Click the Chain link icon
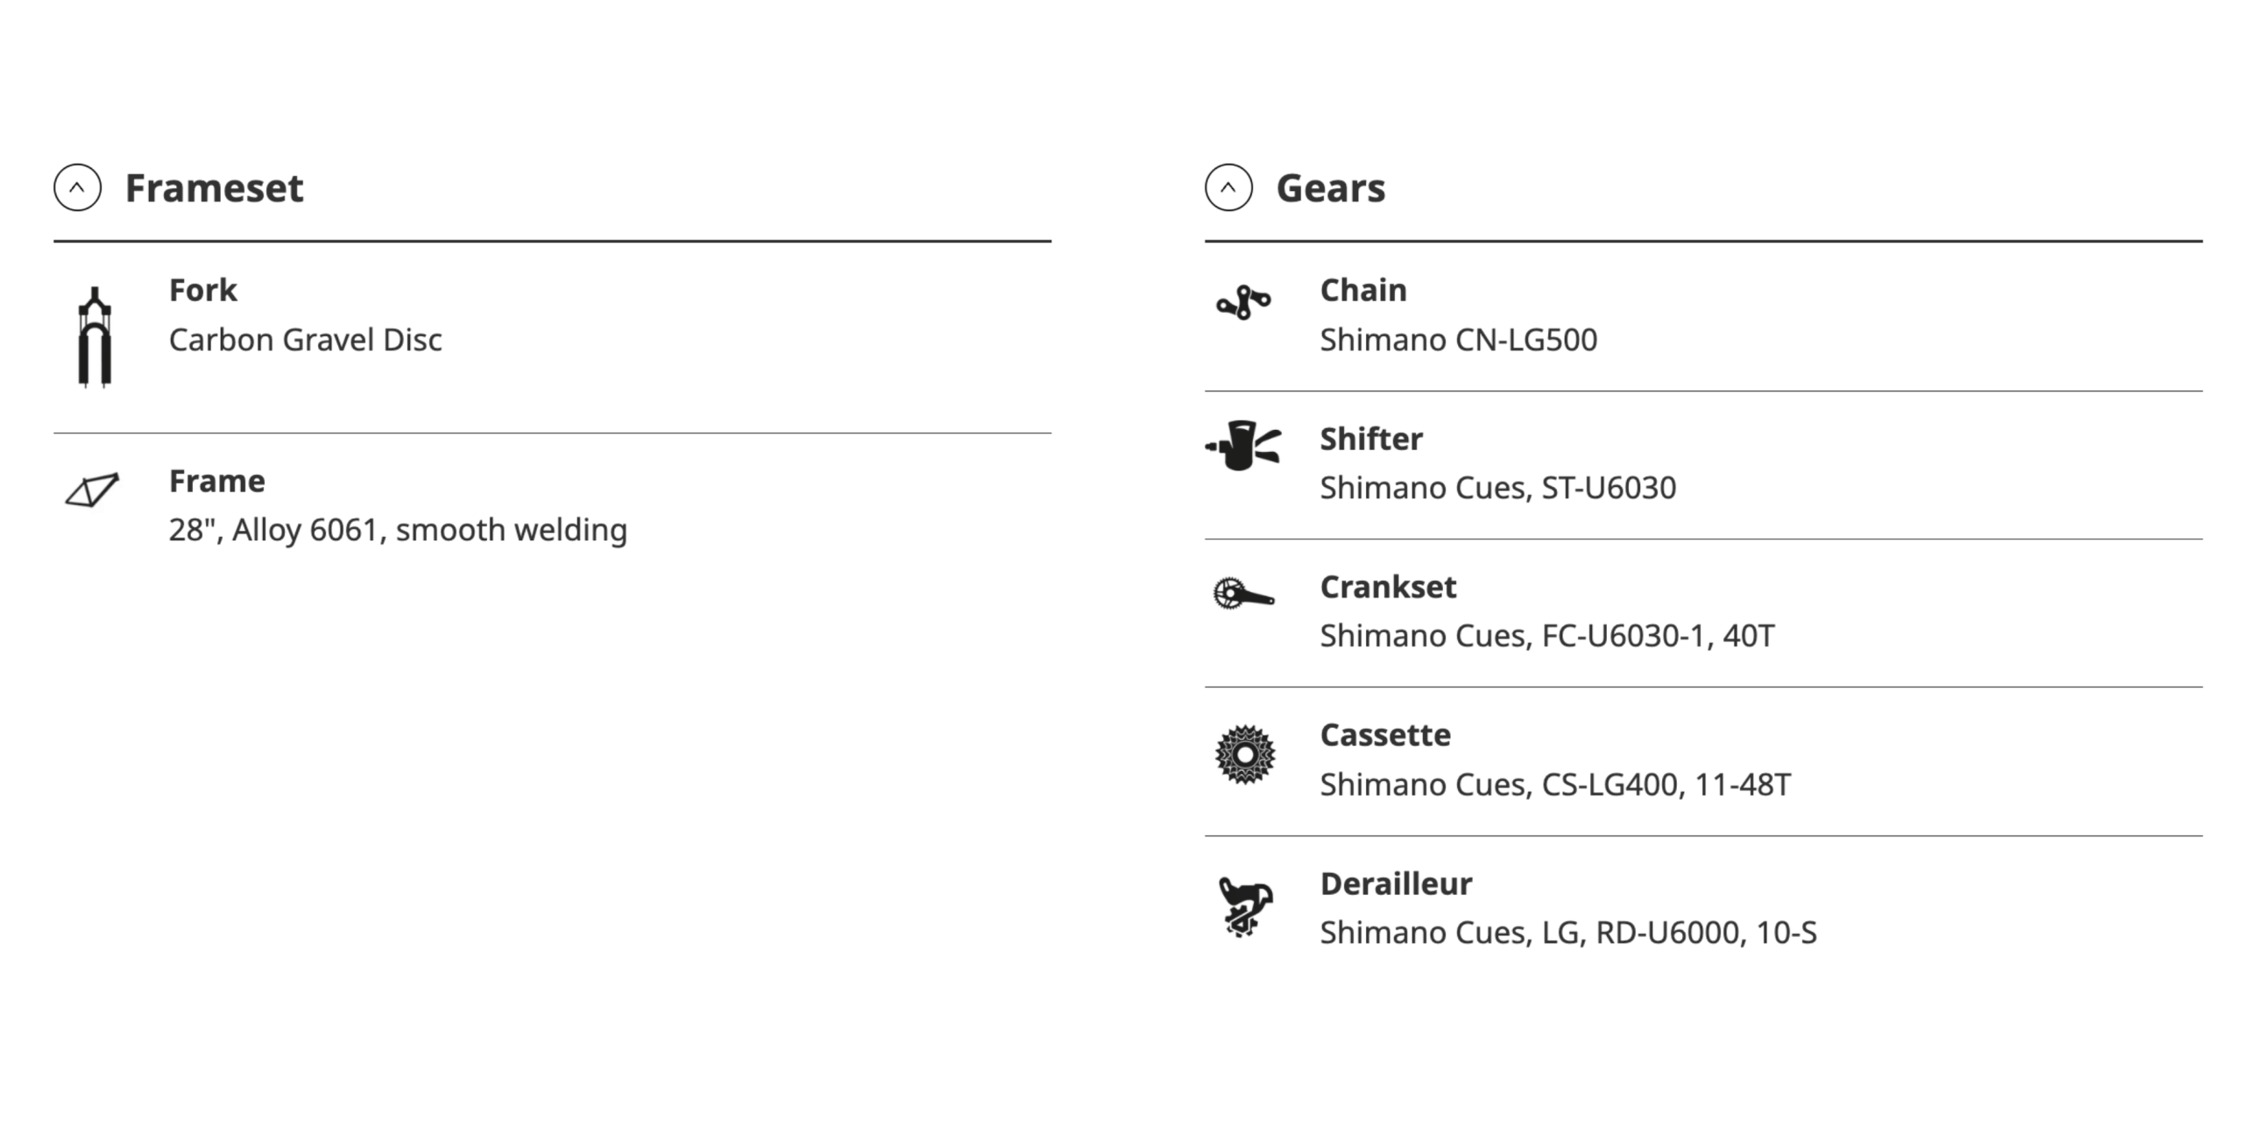This screenshot has width=2243, height=1121. [x=1243, y=303]
